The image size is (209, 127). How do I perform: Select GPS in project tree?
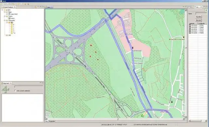[9, 35]
